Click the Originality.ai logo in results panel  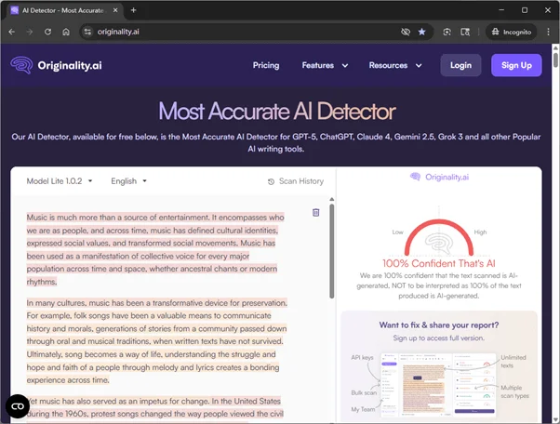pos(439,177)
